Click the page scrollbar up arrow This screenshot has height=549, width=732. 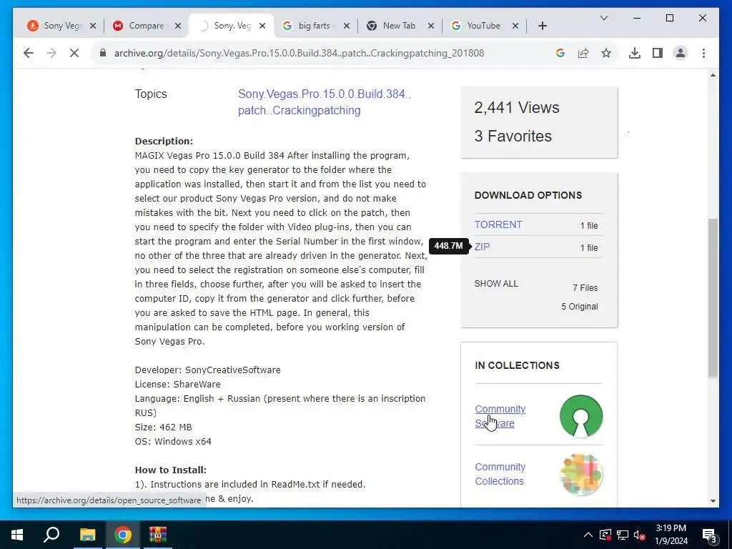713,75
